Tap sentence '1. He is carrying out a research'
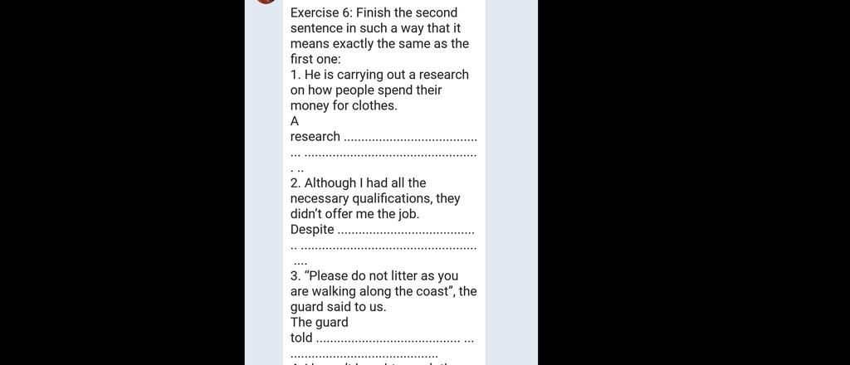This screenshot has height=365, width=850. [x=379, y=75]
